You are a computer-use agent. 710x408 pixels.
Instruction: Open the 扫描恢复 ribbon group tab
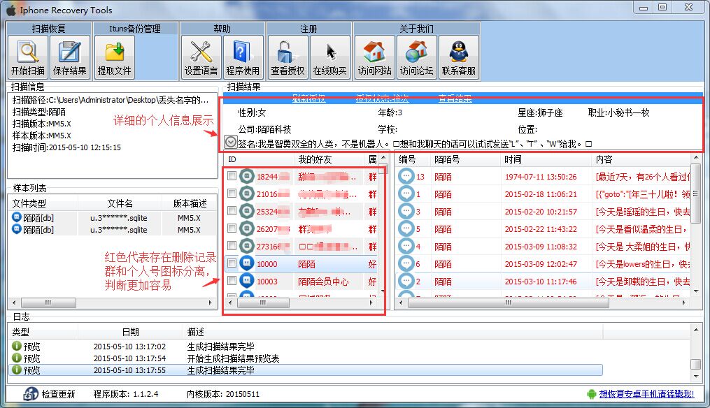click(49, 29)
